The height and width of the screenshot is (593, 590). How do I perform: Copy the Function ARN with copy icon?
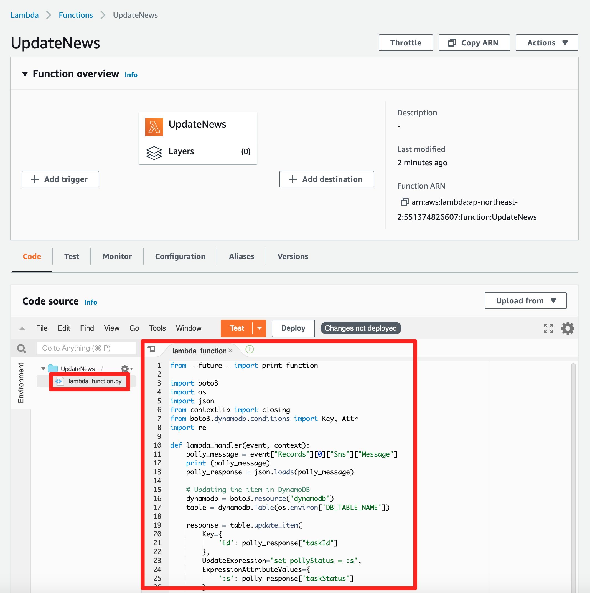point(405,202)
